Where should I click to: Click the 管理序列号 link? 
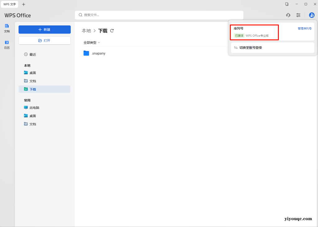(x=304, y=28)
